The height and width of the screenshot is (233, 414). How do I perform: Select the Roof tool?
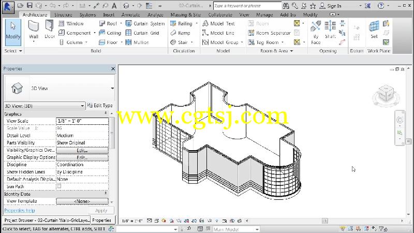[108, 23]
